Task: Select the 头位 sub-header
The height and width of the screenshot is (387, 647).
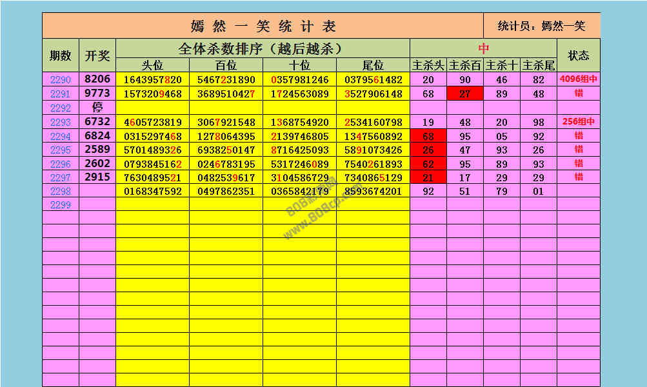Action: click(x=152, y=65)
